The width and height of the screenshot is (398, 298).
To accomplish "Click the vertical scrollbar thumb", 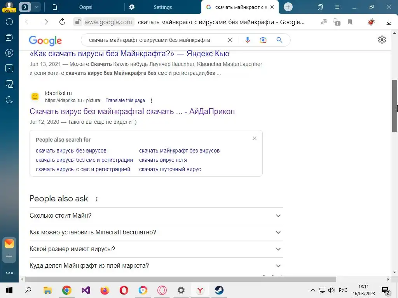I will click(395, 106).
